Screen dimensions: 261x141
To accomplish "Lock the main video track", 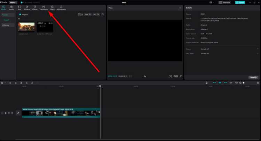I will coord(6,113).
